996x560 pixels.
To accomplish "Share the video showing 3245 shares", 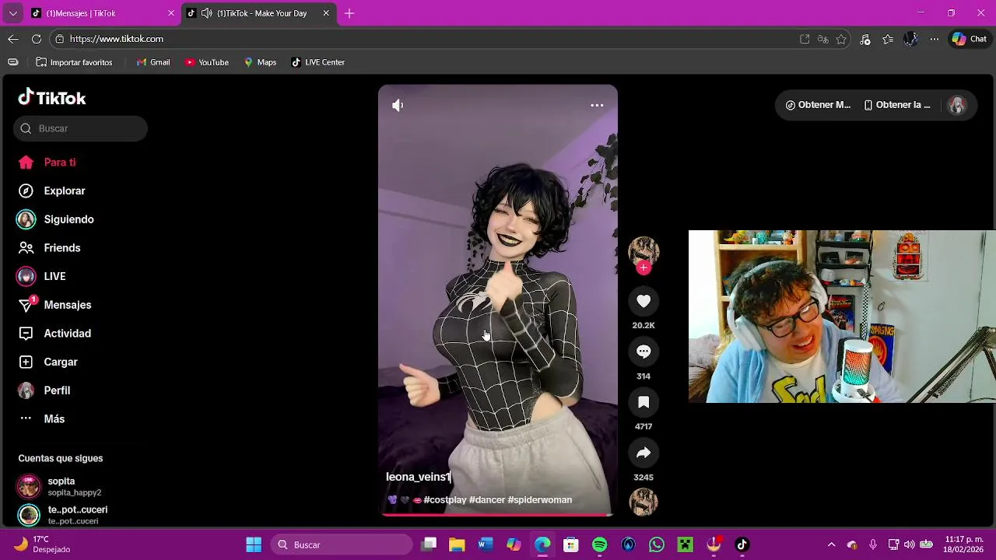I will pyautogui.click(x=644, y=453).
